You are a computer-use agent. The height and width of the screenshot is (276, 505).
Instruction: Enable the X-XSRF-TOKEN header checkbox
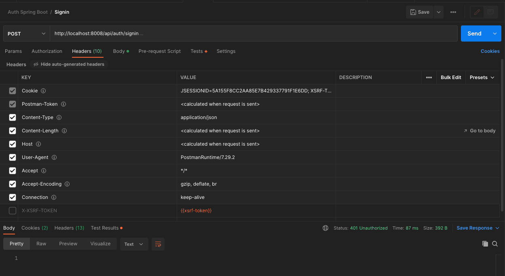12,210
